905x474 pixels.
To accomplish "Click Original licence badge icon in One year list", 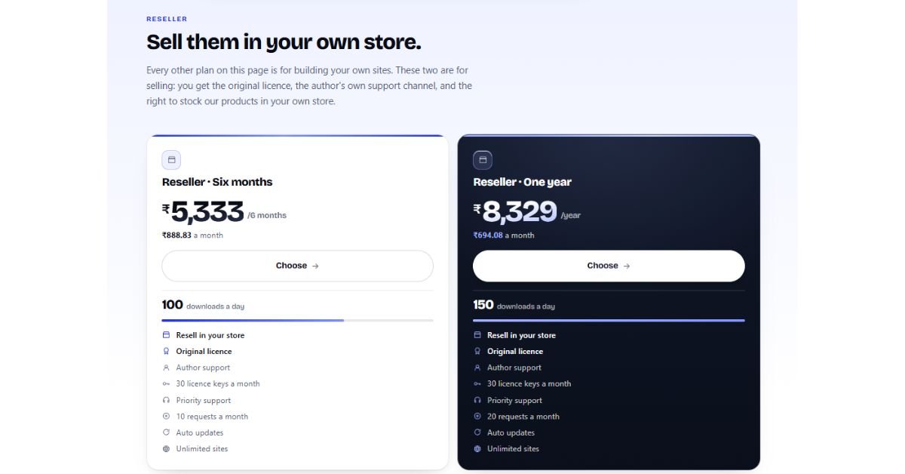I will click(x=477, y=351).
